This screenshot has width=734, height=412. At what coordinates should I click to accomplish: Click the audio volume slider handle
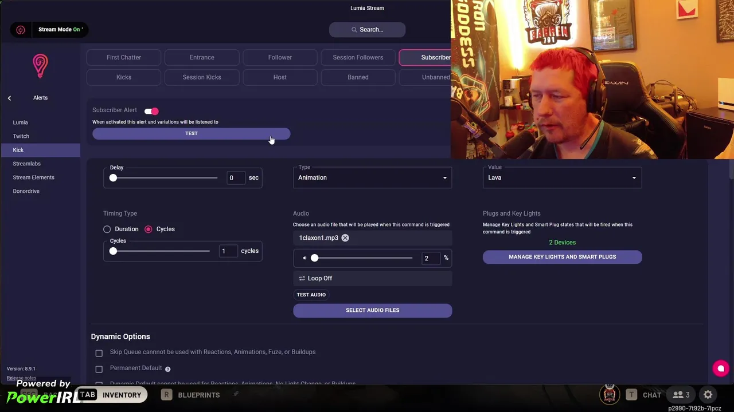tap(314, 258)
